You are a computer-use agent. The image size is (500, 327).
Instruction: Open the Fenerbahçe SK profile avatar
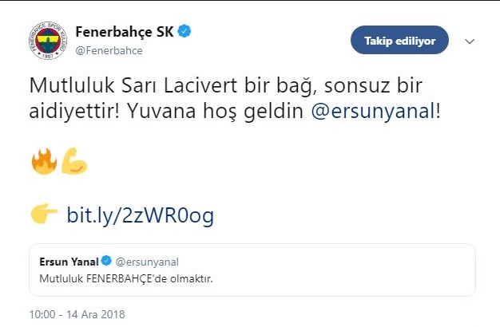pos(48,41)
